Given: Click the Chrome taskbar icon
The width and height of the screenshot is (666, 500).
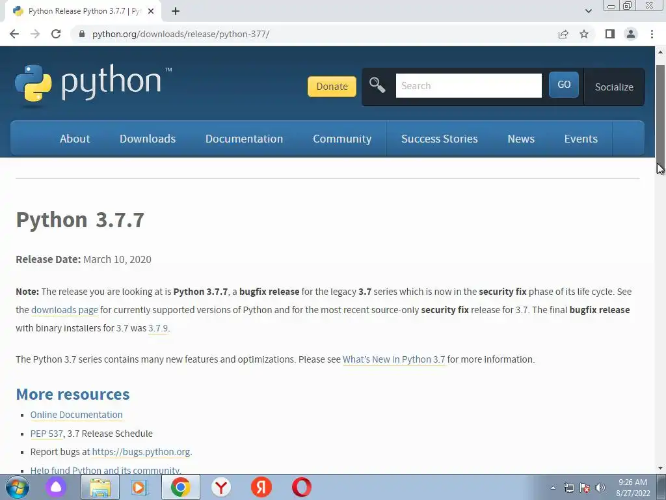Looking at the screenshot, I should click(x=181, y=487).
